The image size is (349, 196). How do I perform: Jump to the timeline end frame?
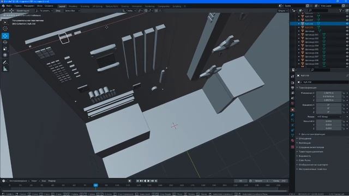(x=156, y=181)
